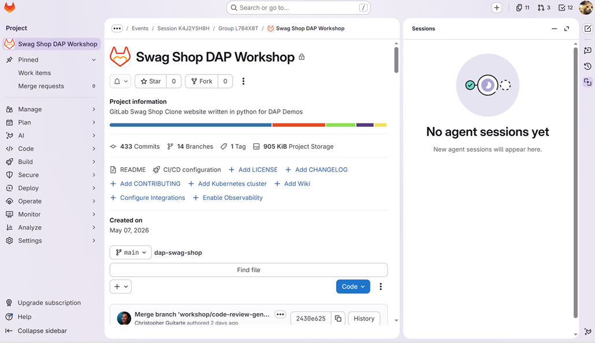The image size is (595, 343).
Task: Open the main branch selector
Action: click(131, 252)
